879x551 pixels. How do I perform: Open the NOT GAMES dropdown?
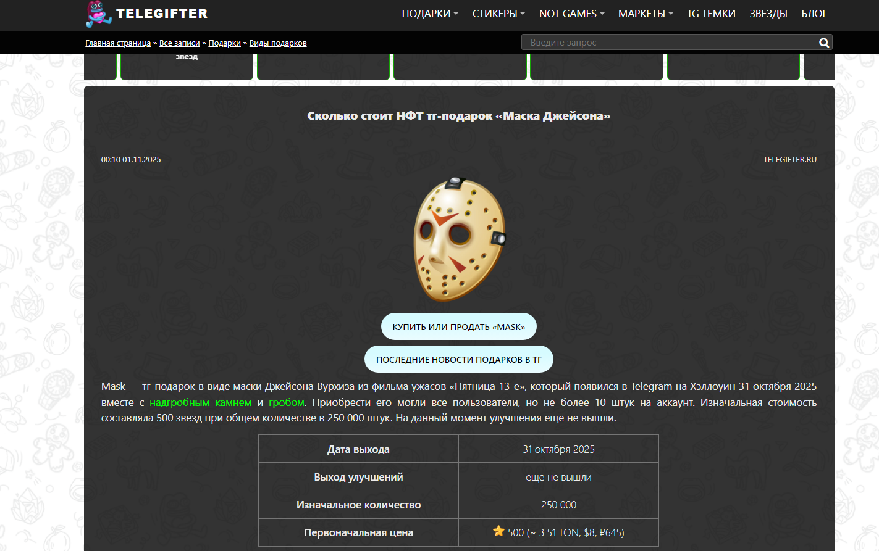[x=571, y=14]
